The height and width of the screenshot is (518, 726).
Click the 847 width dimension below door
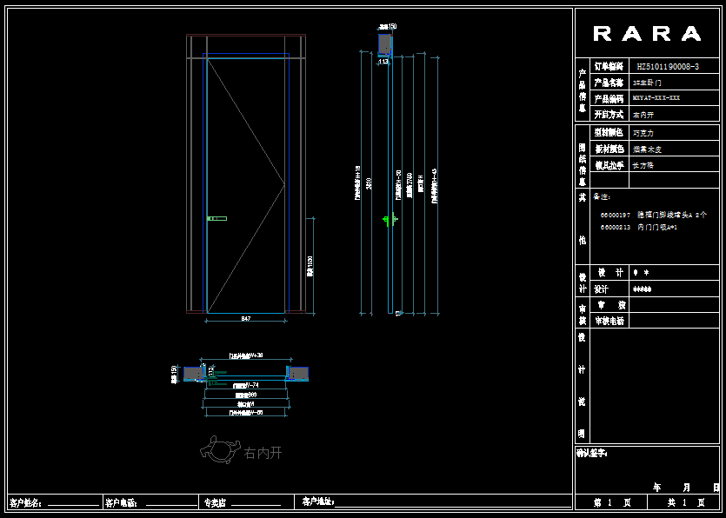coord(246,320)
